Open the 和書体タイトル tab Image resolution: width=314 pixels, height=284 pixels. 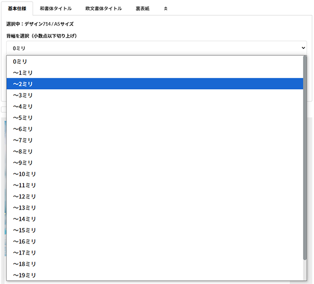(x=55, y=8)
